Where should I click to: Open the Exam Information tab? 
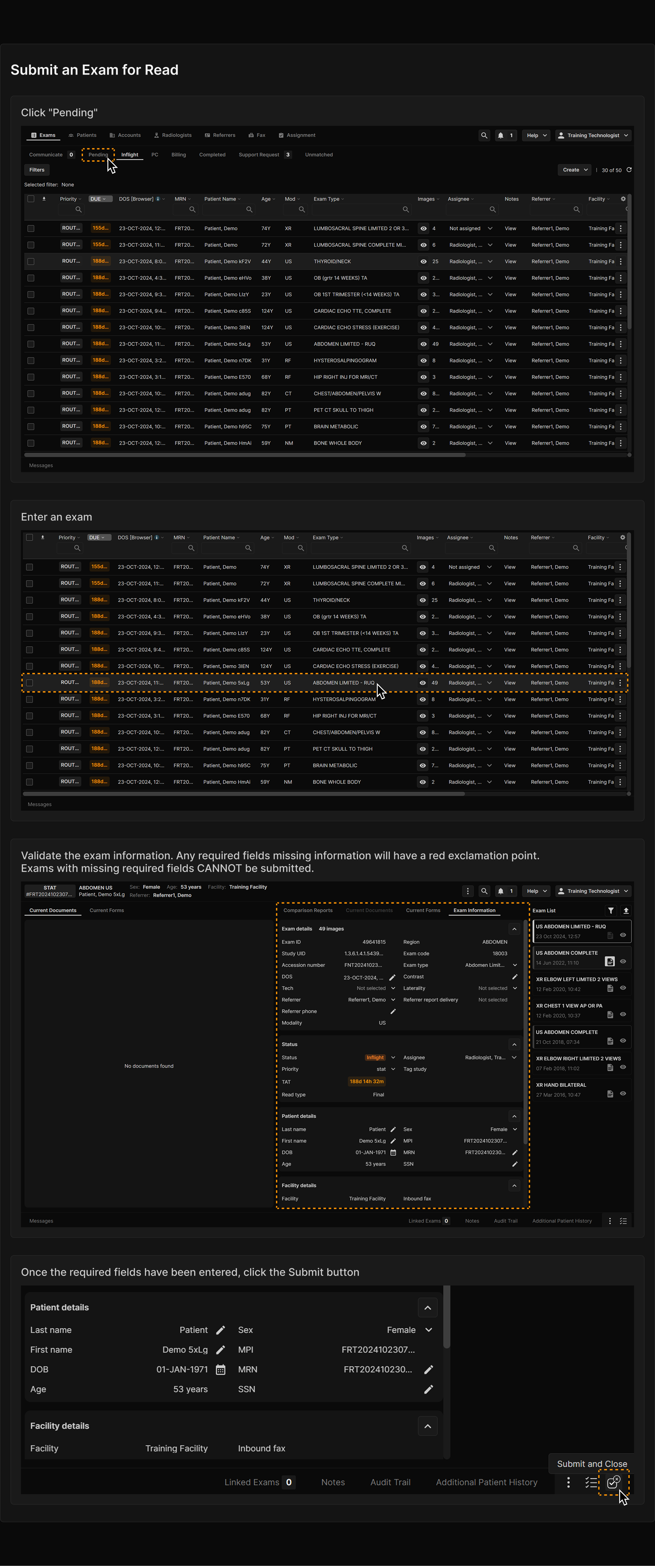click(474, 910)
